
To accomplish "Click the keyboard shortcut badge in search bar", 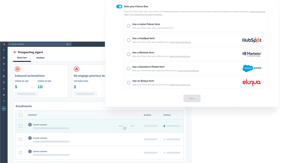I will click(x=68, y=44).
